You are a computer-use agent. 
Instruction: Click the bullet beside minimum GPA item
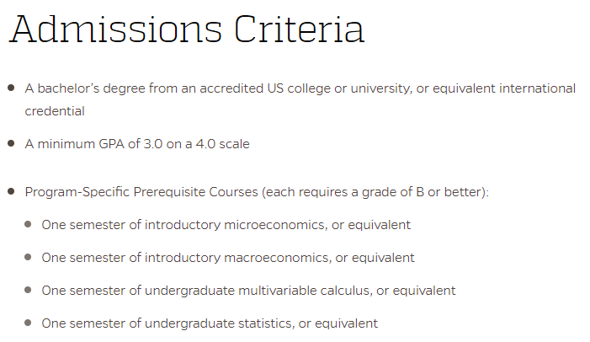click(11, 143)
